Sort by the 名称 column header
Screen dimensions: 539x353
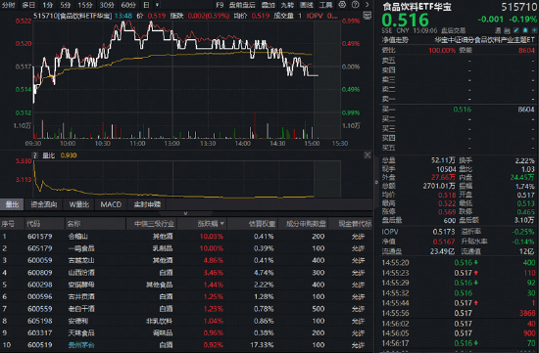coord(73,224)
